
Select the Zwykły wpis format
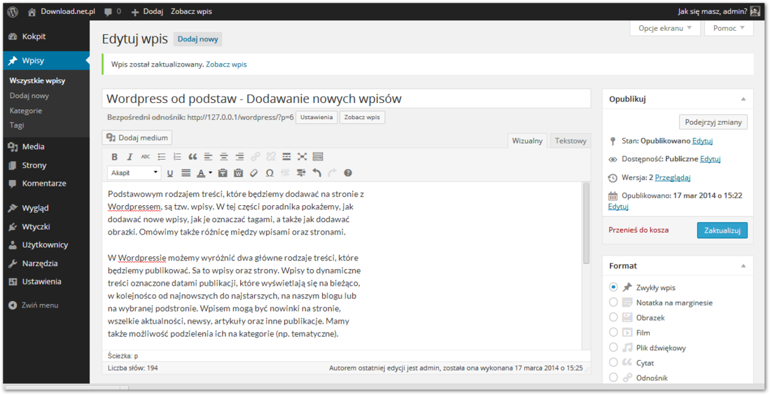pos(613,287)
